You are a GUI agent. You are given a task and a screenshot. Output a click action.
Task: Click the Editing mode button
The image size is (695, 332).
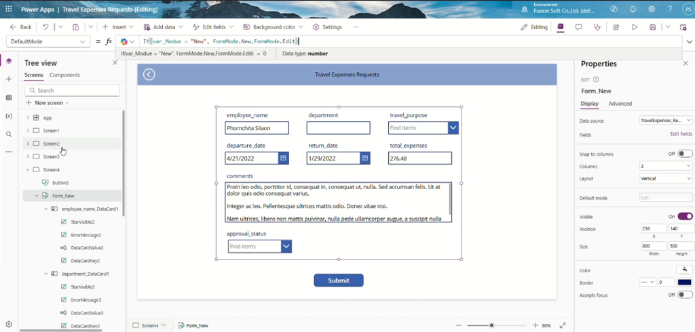point(534,27)
